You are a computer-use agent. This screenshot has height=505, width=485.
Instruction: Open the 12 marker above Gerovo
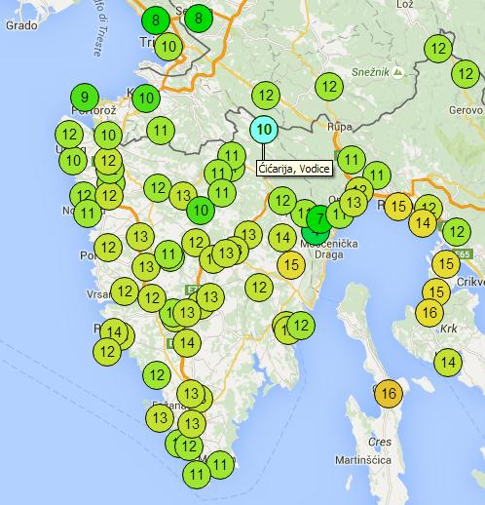pos(466,74)
